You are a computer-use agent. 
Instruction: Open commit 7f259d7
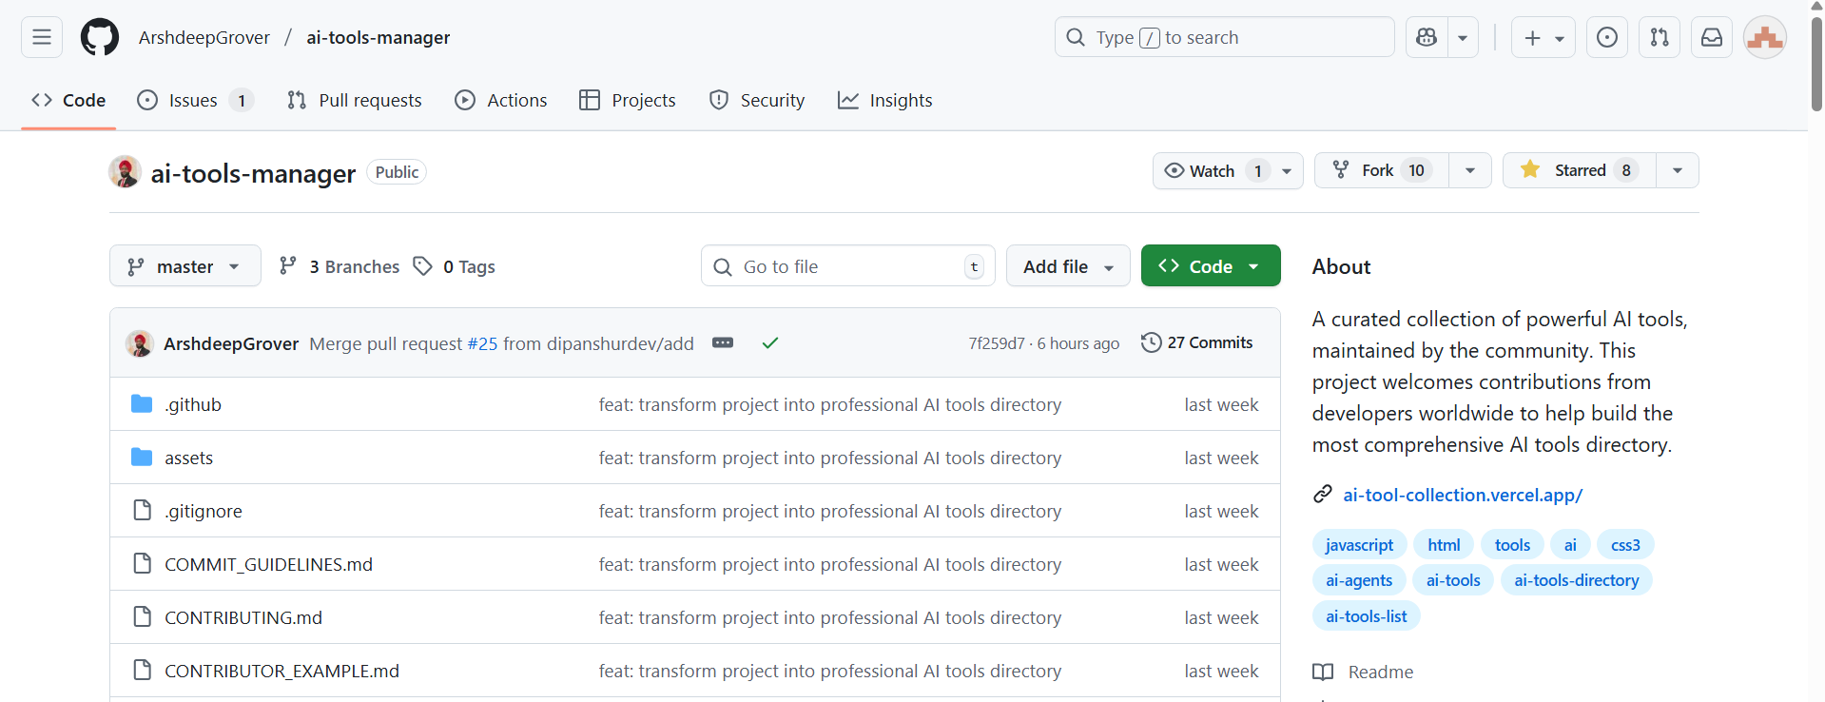[x=997, y=343]
